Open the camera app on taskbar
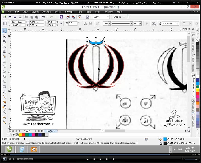201x163 pixels. [x=34, y=149]
